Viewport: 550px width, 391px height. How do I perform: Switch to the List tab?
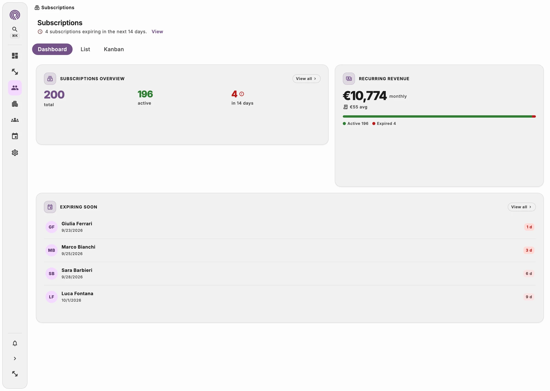85,49
